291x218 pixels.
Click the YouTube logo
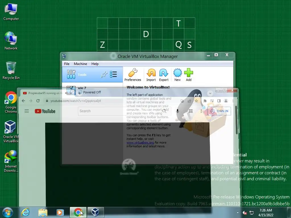(x=45, y=111)
